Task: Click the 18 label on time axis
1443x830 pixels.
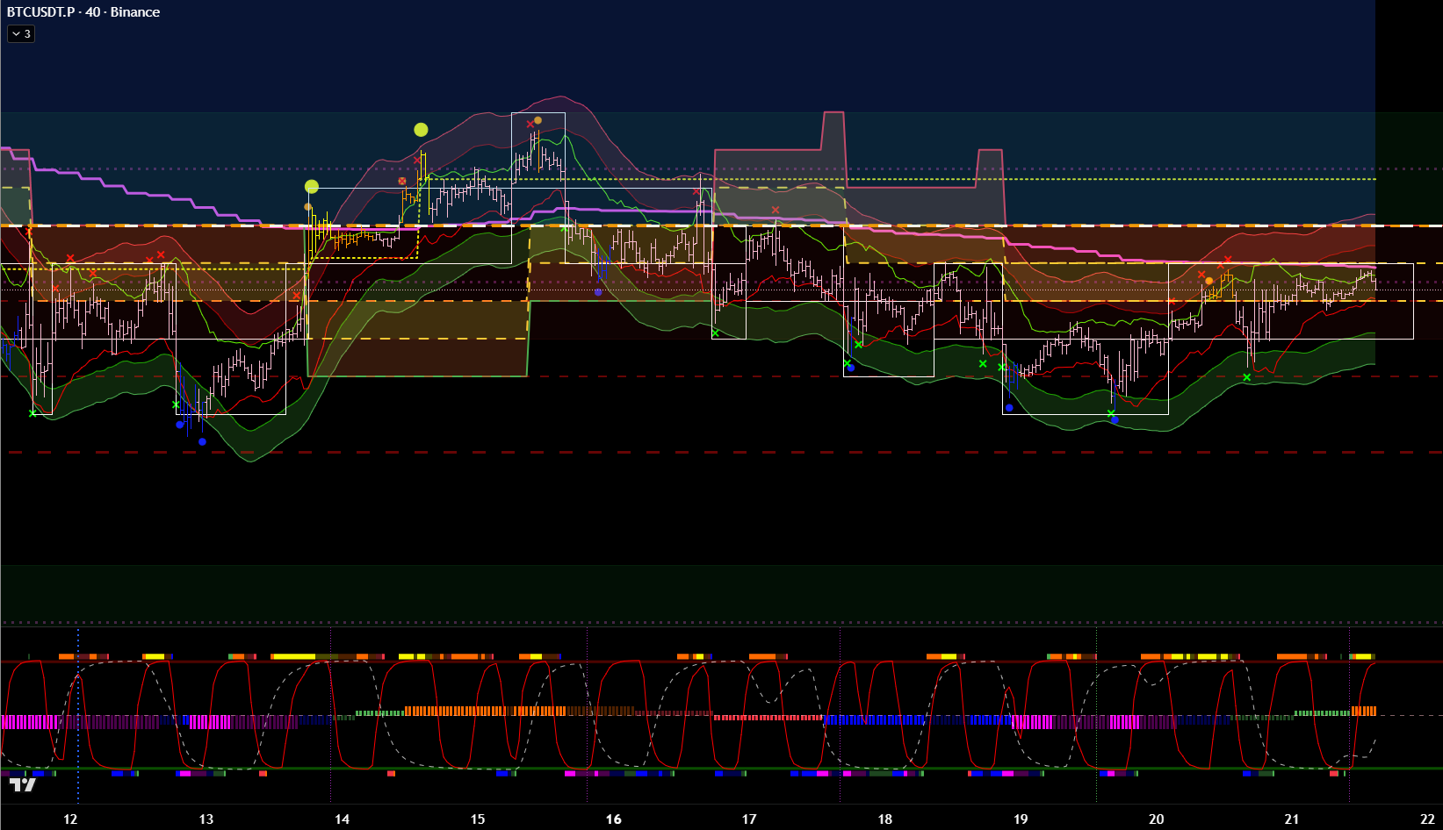Action: tap(884, 819)
